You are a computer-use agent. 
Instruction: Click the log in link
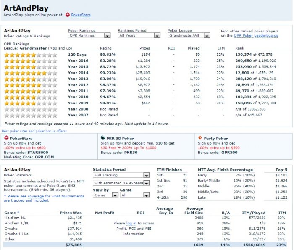coord(131,223)
